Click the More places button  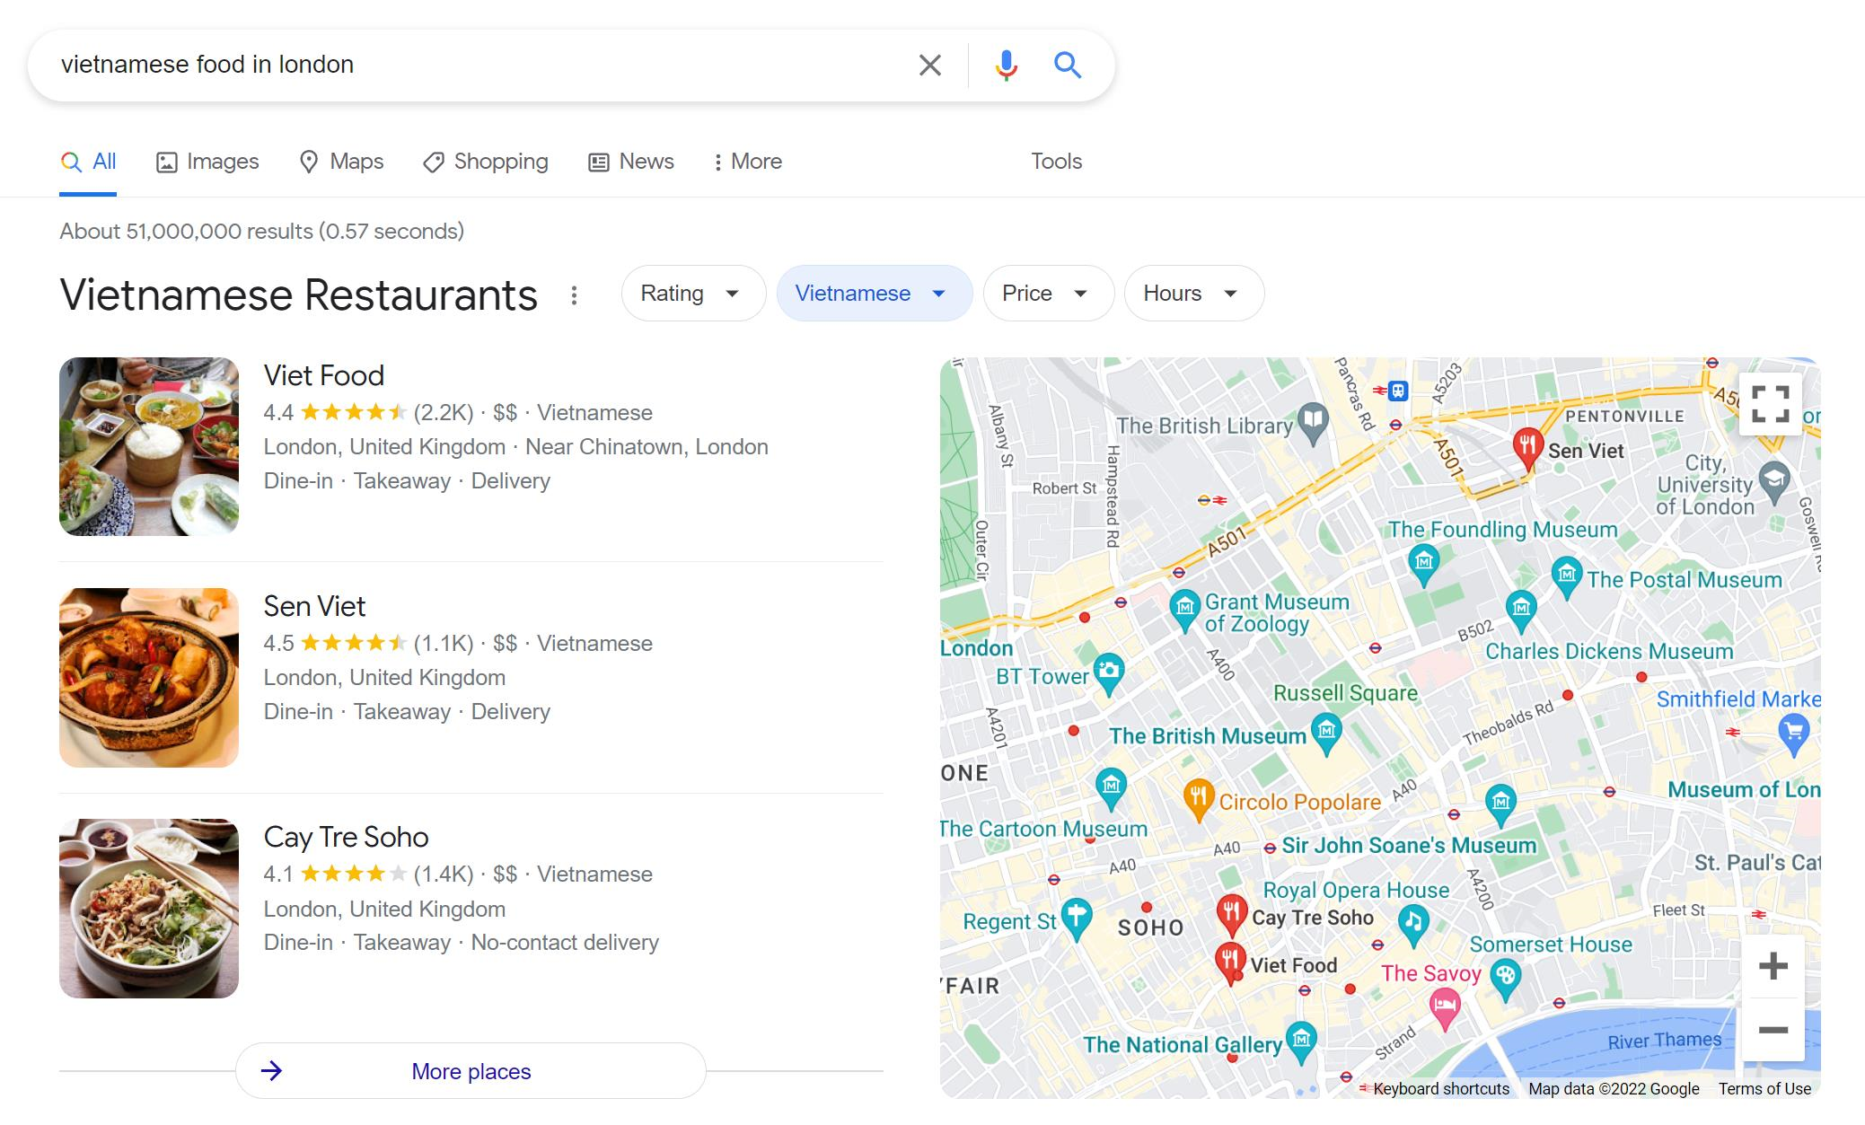coord(471,1070)
